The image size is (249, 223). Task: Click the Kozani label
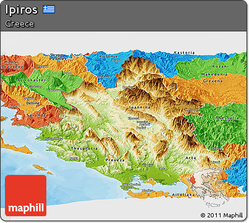click(x=221, y=67)
